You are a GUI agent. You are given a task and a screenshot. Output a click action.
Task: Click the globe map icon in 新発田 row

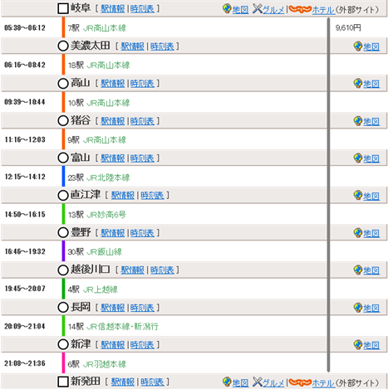[x=227, y=382]
